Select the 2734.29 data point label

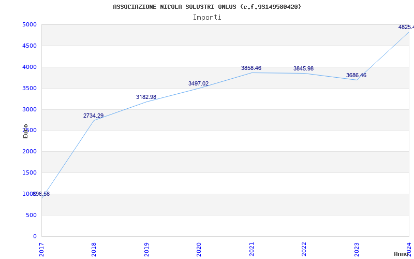click(x=93, y=116)
